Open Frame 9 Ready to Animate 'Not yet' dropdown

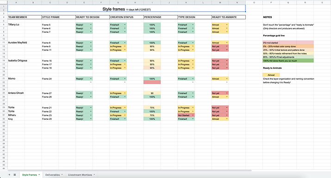(x=227, y=46)
